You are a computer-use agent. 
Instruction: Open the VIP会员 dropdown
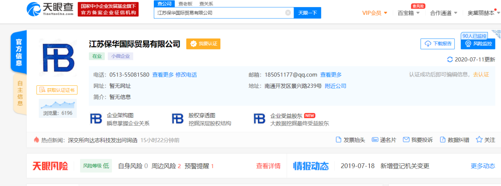click(375, 13)
